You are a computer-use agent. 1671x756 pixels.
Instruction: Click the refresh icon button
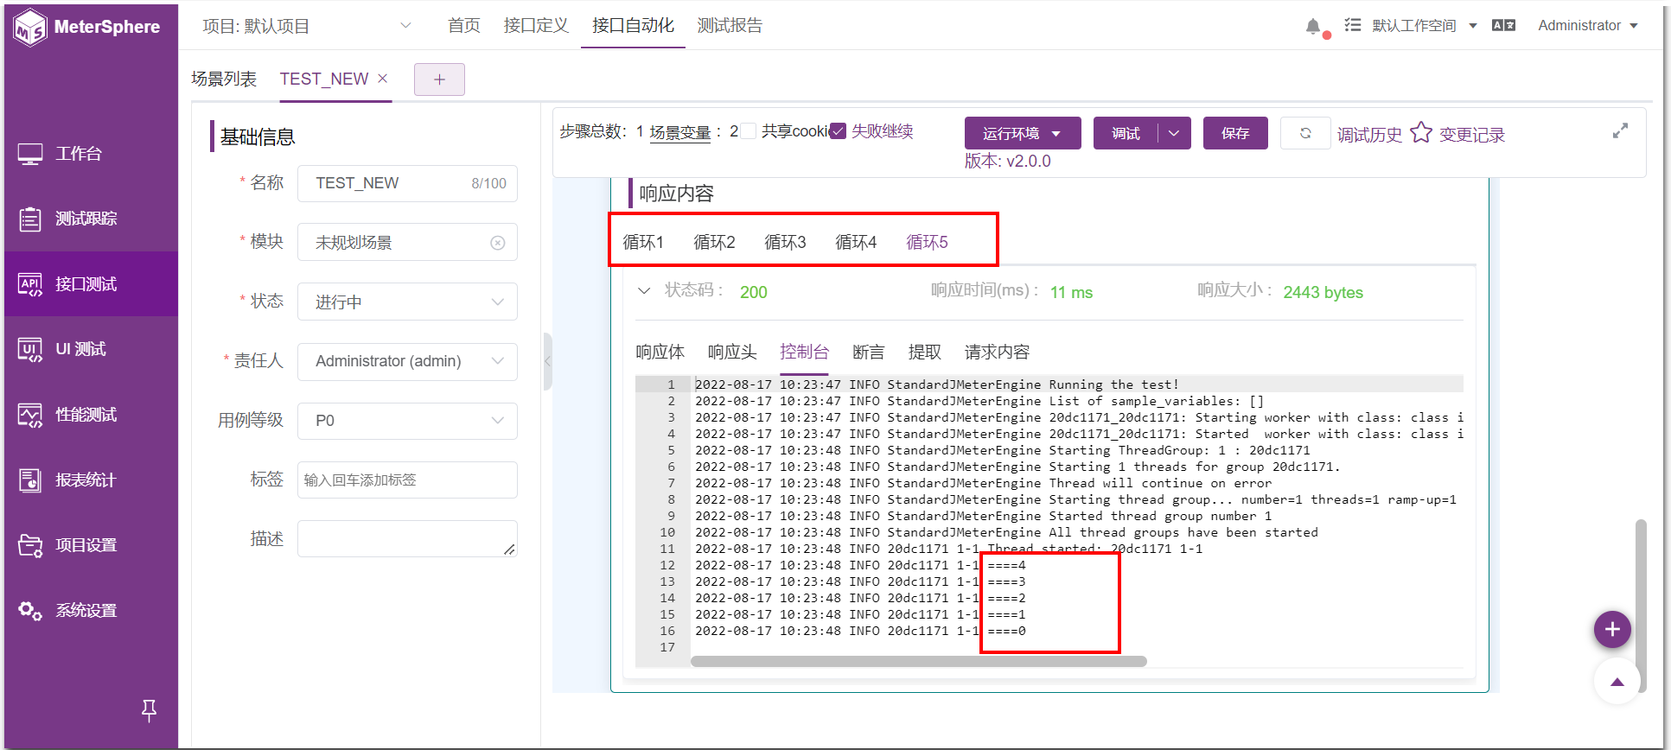(1305, 133)
